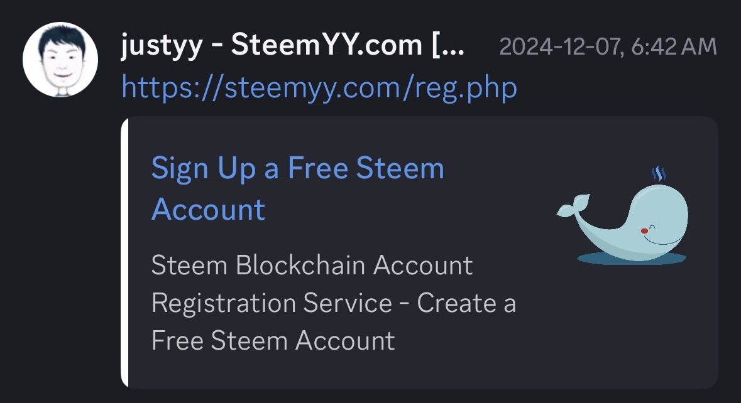Screen dimensions: 741x403
Task: Click the Steem logo above the whale
Action: click(659, 173)
